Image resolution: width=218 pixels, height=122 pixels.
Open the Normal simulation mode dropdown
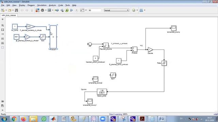(116, 10)
